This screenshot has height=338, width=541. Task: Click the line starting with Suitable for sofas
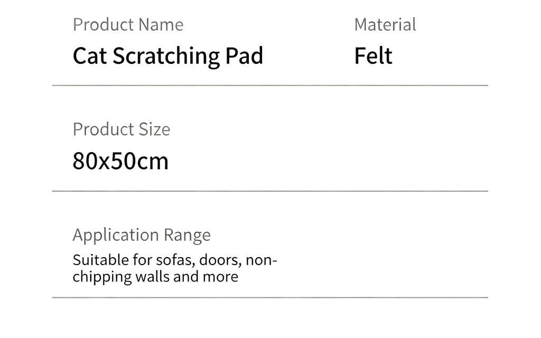click(175, 260)
